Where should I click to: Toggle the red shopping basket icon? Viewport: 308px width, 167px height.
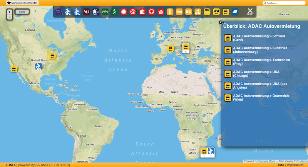point(161,12)
